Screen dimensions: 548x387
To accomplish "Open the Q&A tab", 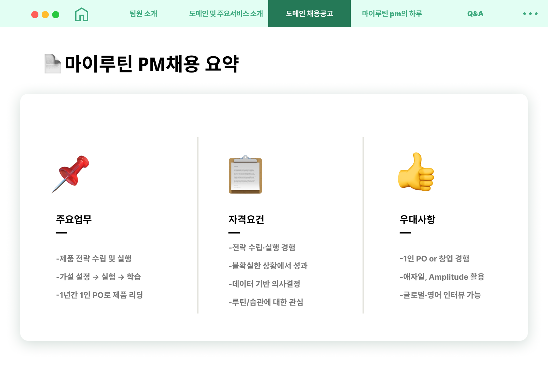I will pos(475,14).
